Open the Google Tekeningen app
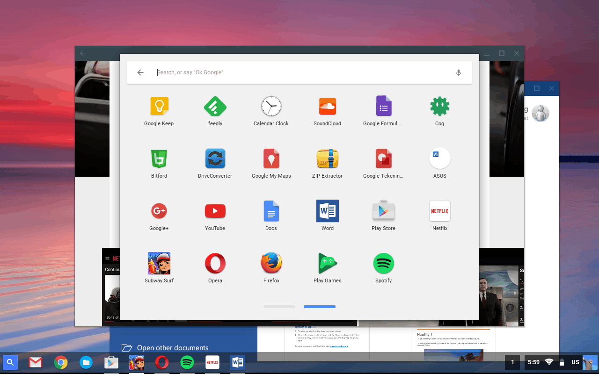The width and height of the screenshot is (599, 374). point(384,159)
